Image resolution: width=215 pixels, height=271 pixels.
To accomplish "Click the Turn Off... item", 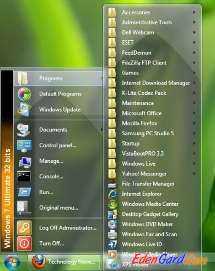I will [58, 243].
